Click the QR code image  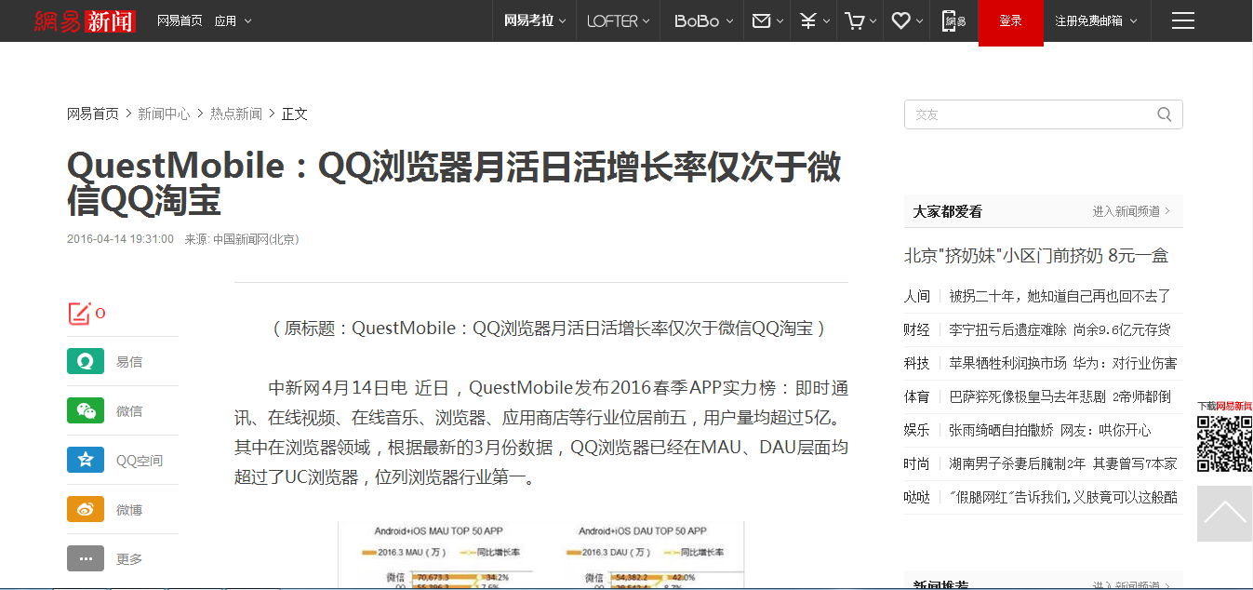click(1224, 444)
